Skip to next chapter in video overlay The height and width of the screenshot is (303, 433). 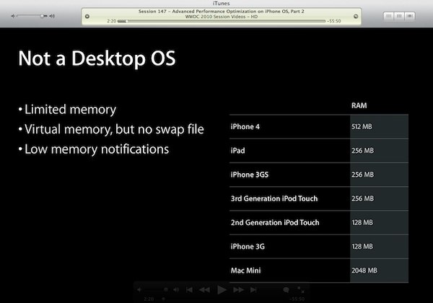(x=253, y=290)
